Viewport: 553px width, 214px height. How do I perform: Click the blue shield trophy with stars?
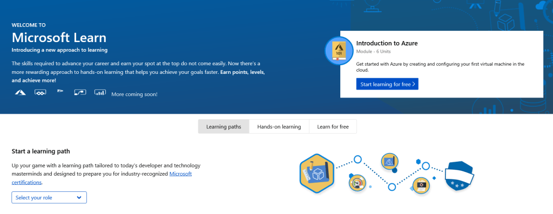pos(459,175)
